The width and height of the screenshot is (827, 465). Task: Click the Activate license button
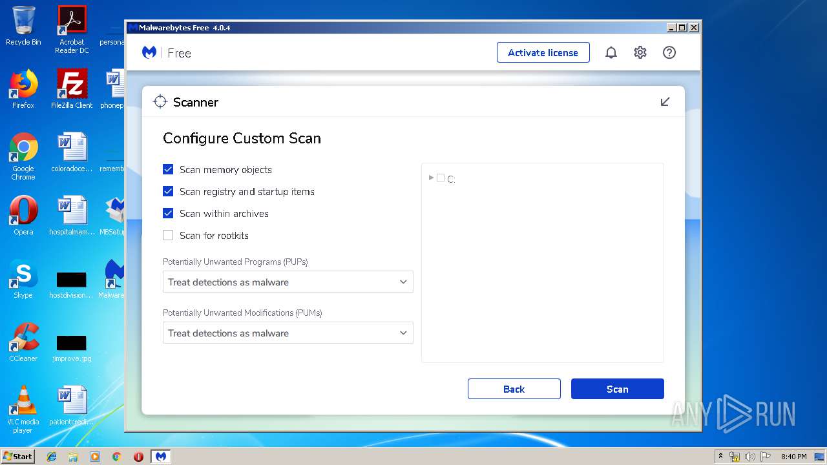tap(543, 52)
